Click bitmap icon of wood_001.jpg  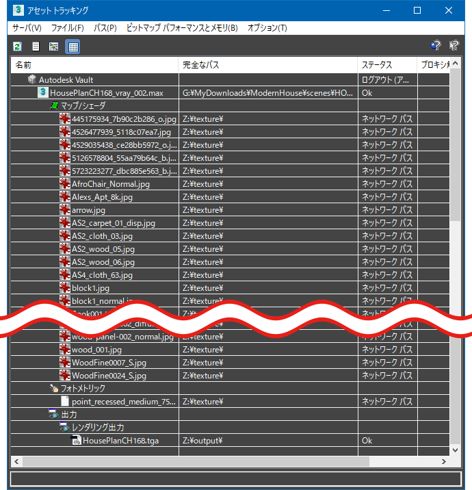pyautogui.click(x=65, y=350)
